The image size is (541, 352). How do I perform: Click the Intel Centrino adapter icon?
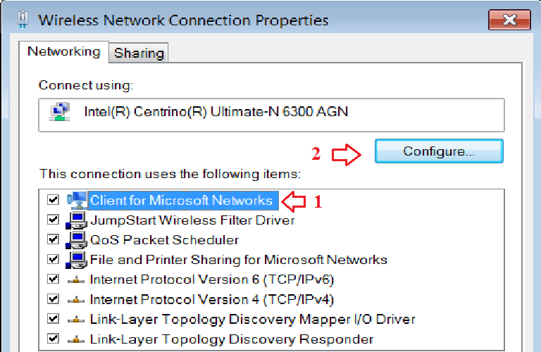tap(59, 112)
